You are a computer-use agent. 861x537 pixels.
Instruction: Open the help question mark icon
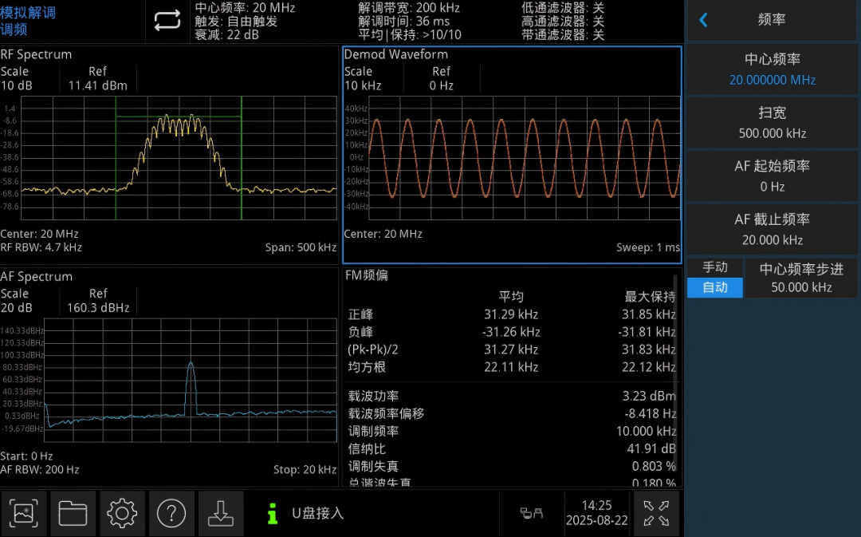pyautogui.click(x=171, y=513)
